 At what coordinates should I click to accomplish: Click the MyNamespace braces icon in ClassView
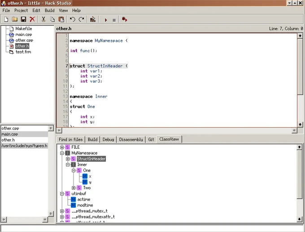67,153
